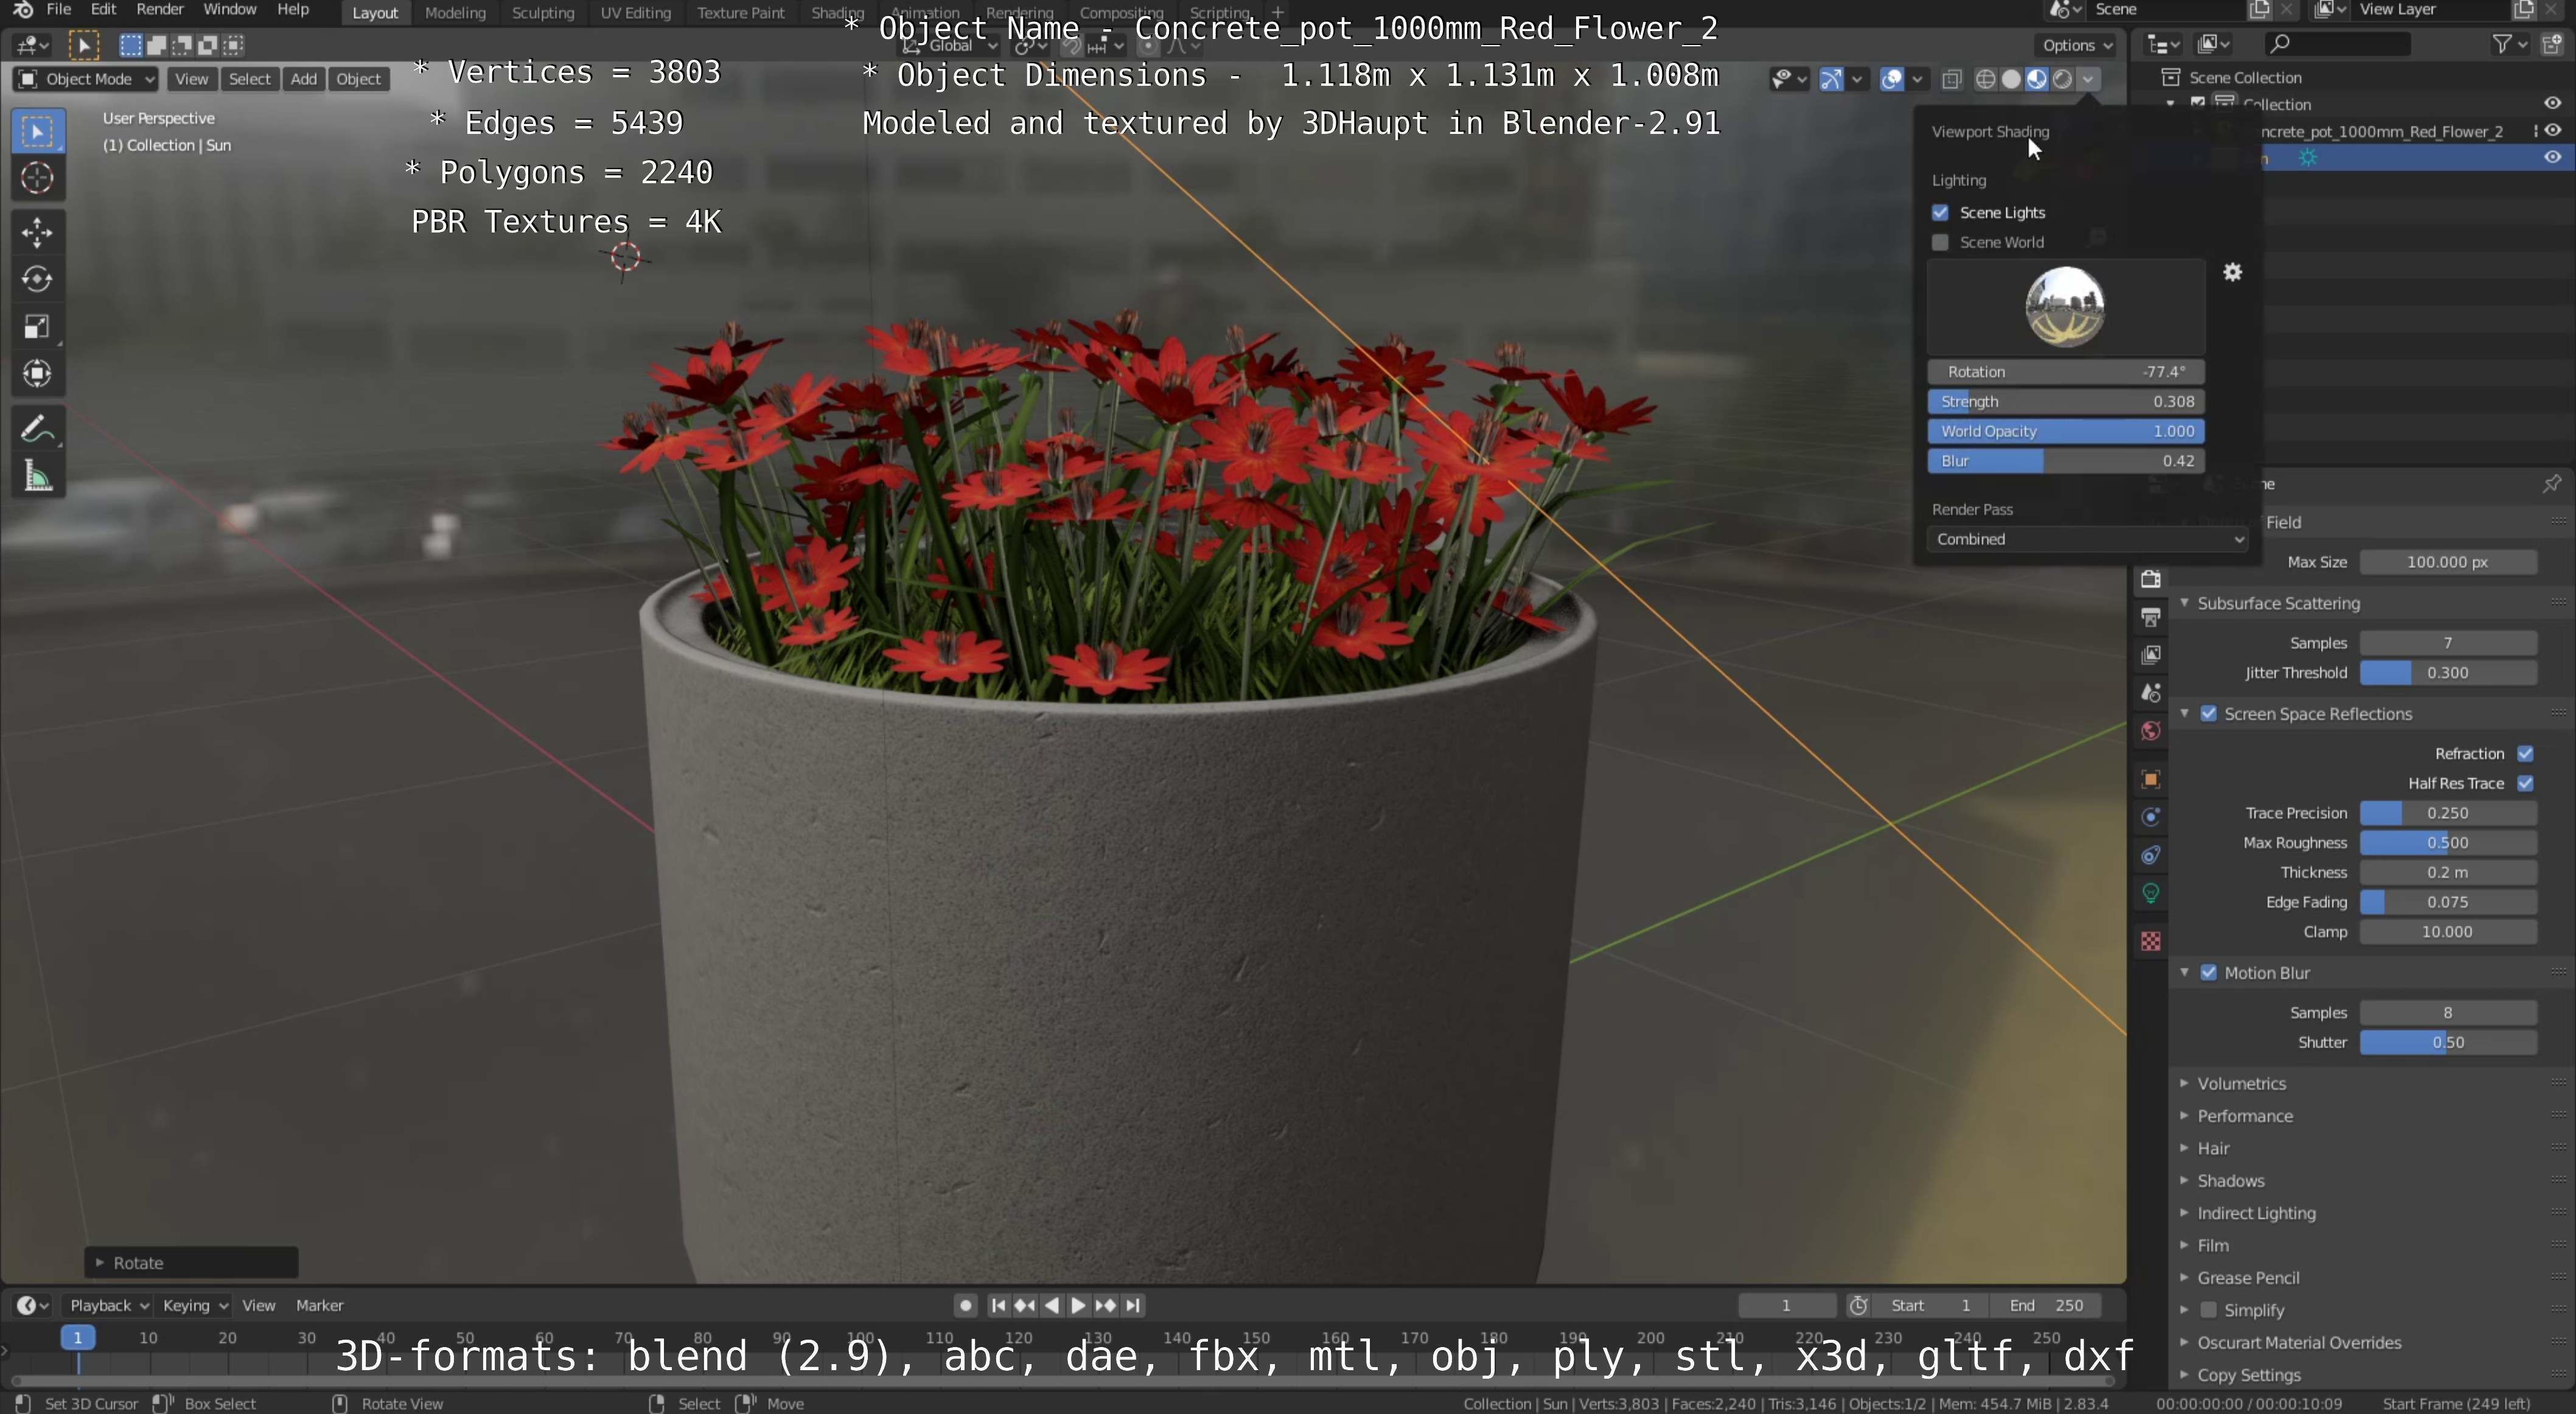Toggle the Motion Blur checkbox
2576x1414 pixels.
coord(2209,972)
